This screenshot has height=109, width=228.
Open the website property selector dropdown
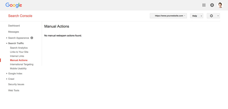point(168,16)
